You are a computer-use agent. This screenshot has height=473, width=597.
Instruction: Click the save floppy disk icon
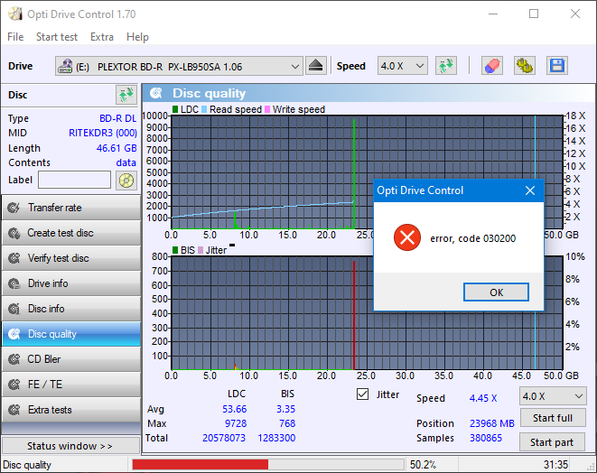(557, 66)
